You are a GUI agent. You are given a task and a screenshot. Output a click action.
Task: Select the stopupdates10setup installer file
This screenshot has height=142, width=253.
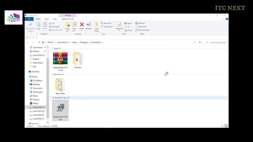(x=60, y=110)
